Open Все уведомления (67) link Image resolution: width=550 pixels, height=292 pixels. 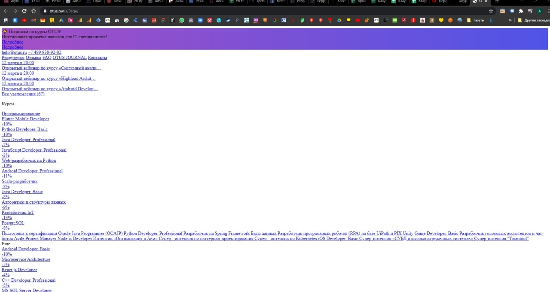[23, 94]
